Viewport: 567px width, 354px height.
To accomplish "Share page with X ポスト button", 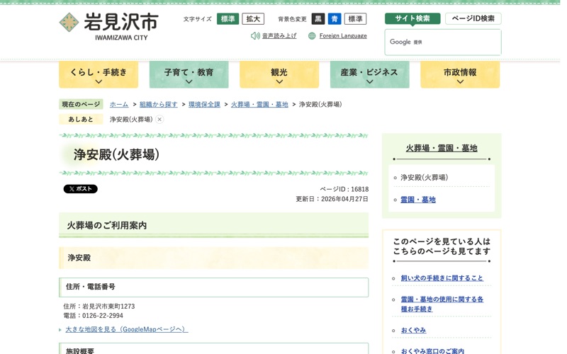I will coord(80,188).
